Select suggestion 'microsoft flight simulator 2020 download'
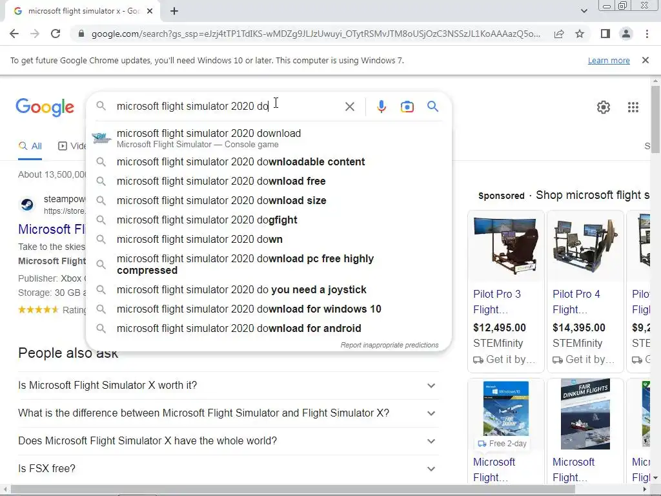Image resolution: width=661 pixels, height=496 pixels. (x=269, y=138)
